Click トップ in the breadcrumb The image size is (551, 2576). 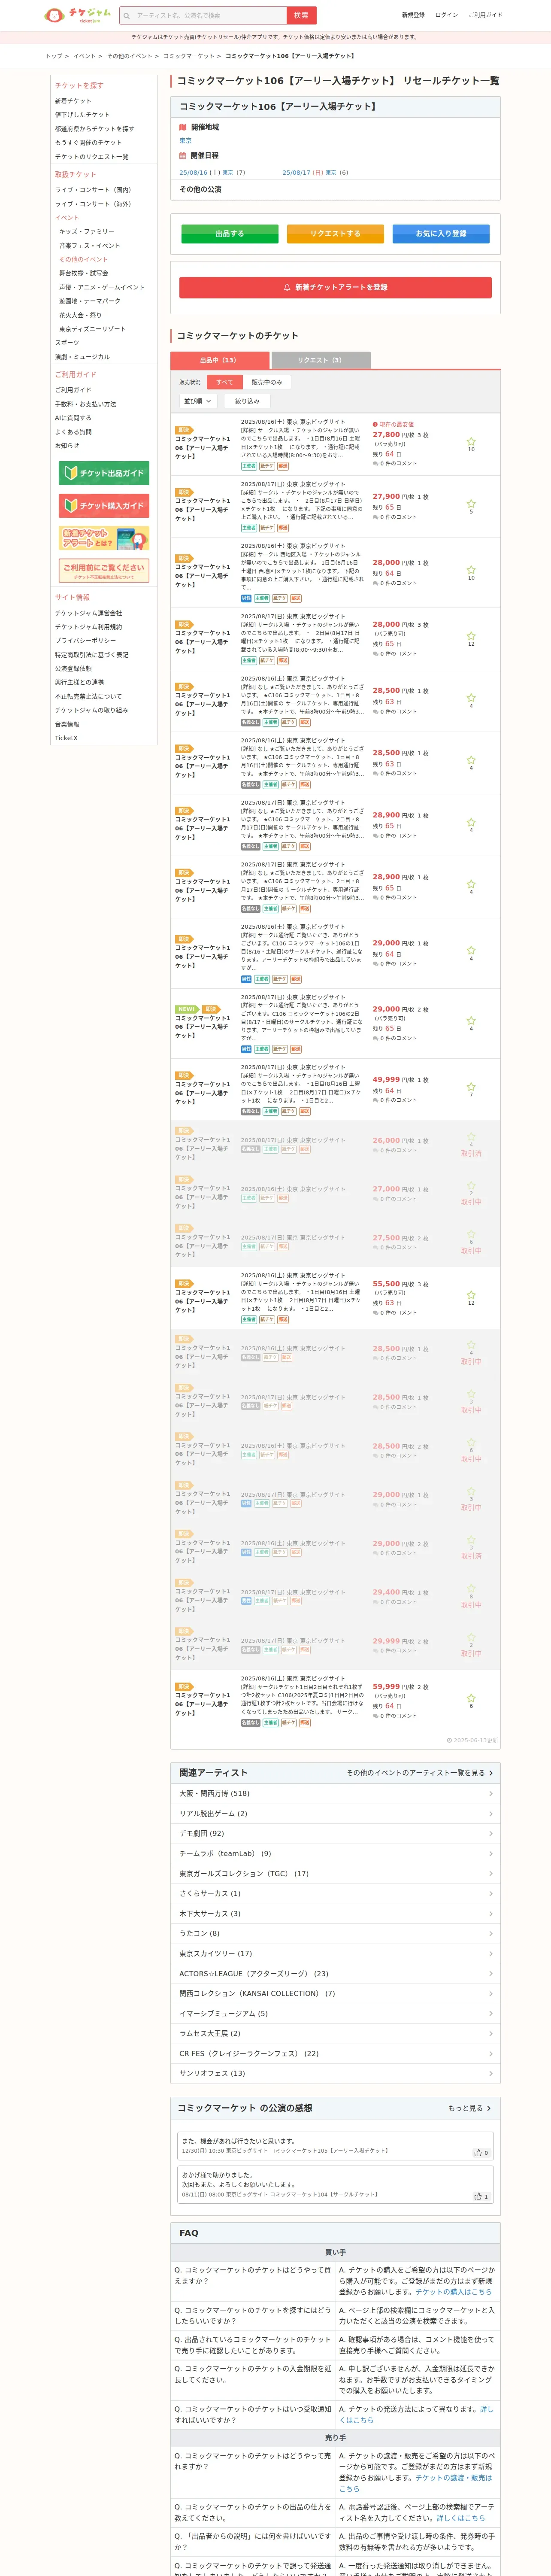pyautogui.click(x=53, y=56)
